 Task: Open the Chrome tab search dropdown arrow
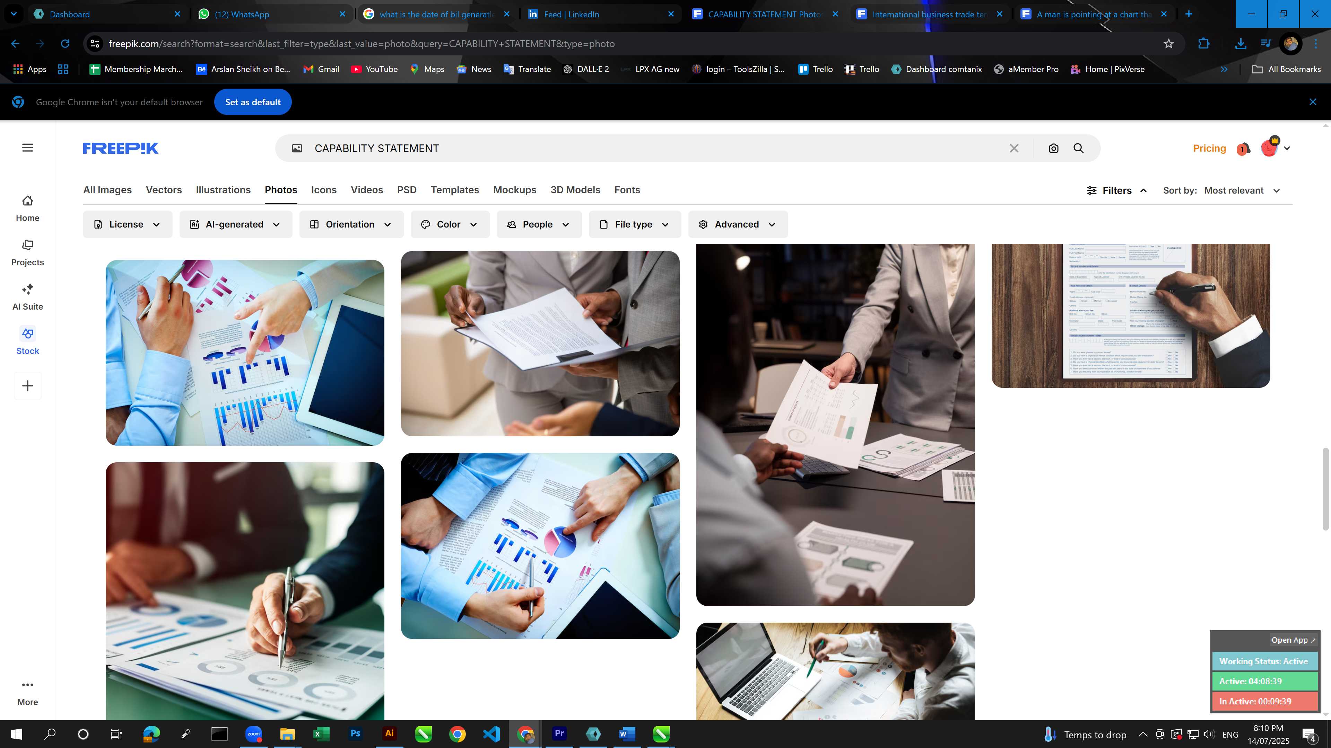coord(14,14)
